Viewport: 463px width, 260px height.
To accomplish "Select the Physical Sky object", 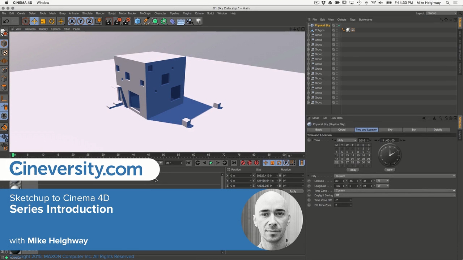I will click(322, 25).
